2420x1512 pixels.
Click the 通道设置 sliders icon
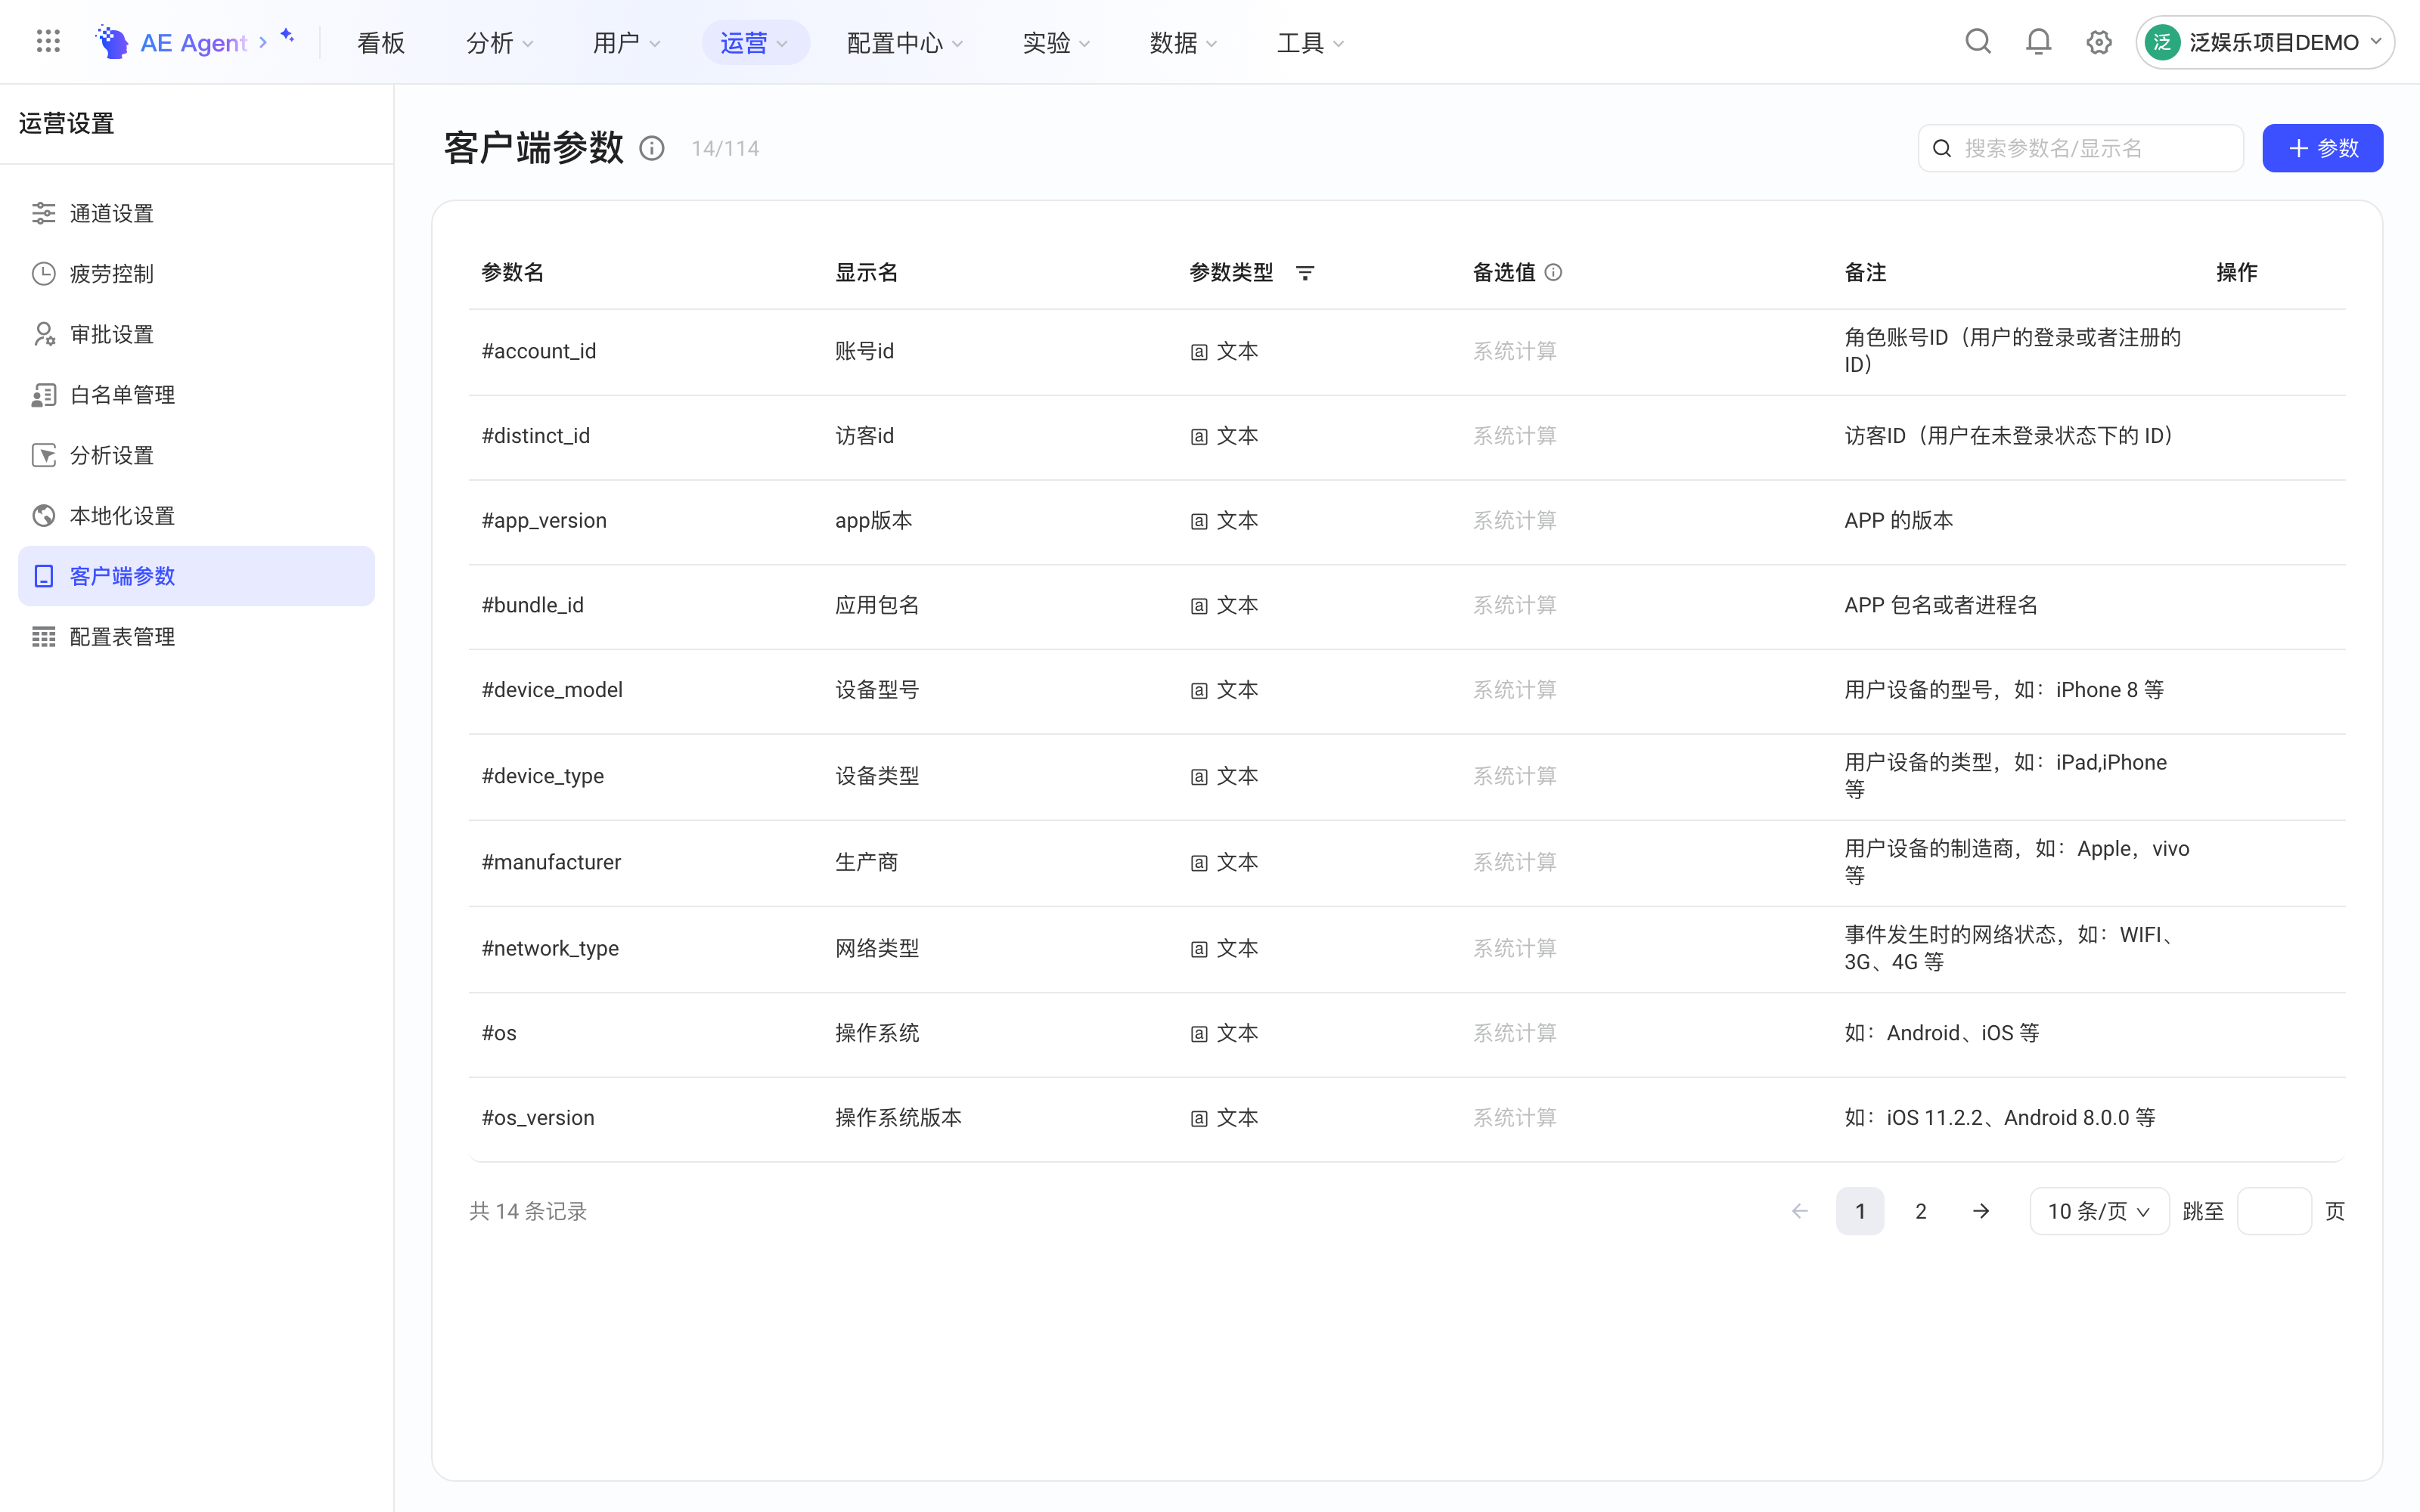click(43, 213)
